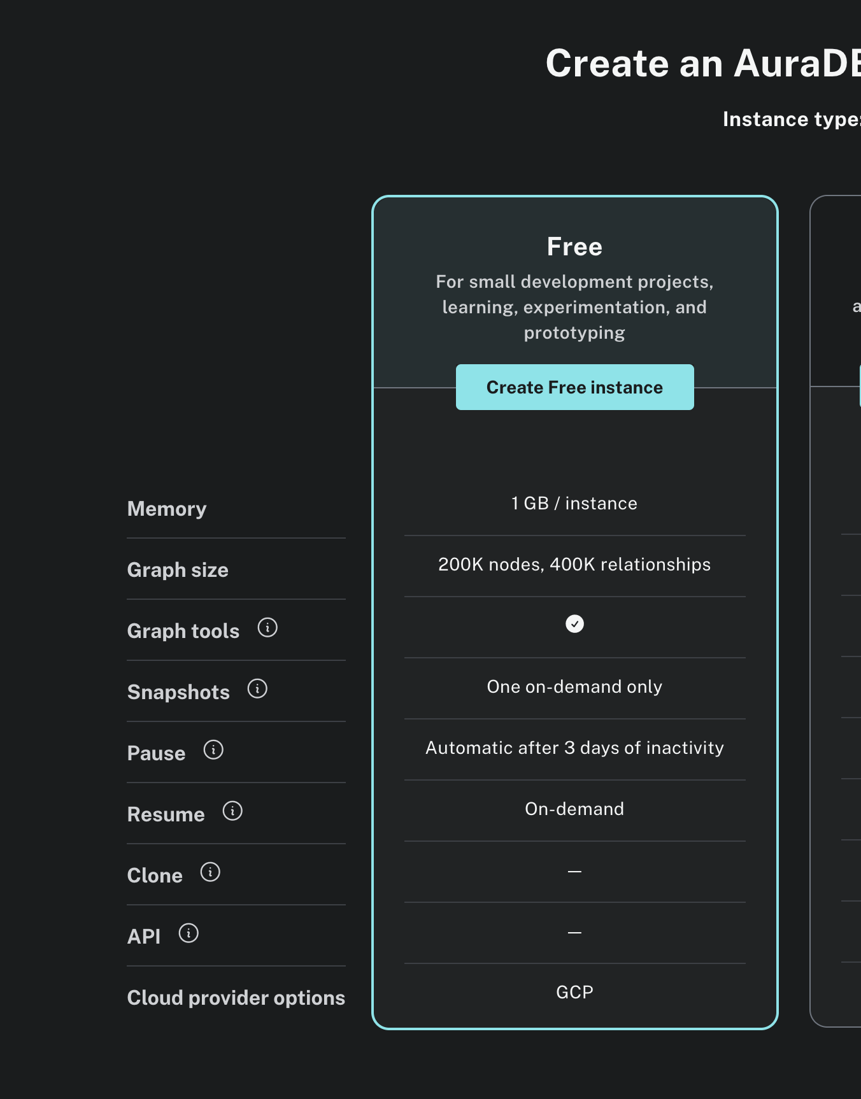Show info for the Resume feature
Screen dimensions: 861x1099
(x=232, y=811)
